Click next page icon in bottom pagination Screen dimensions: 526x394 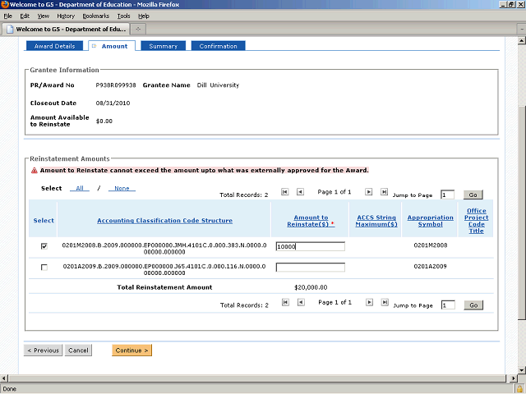coord(369,302)
